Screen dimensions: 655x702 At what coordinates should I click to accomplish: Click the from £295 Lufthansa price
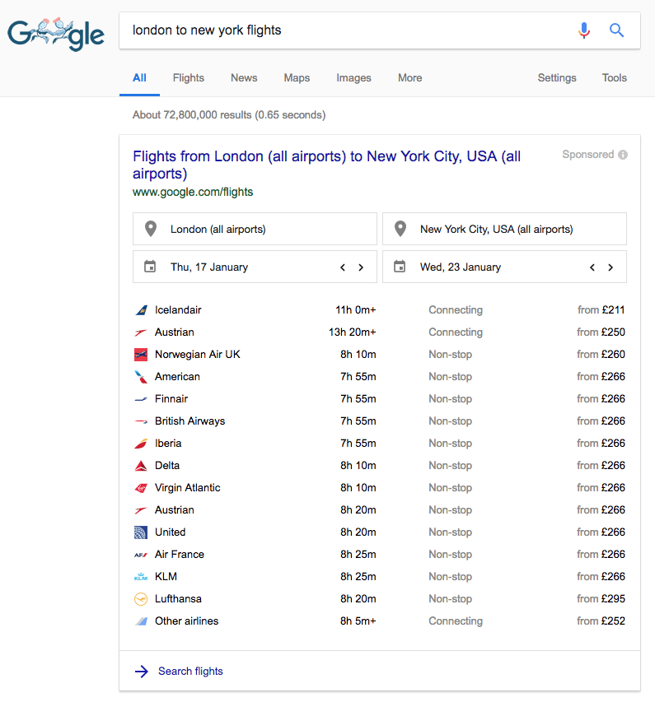[x=601, y=599]
